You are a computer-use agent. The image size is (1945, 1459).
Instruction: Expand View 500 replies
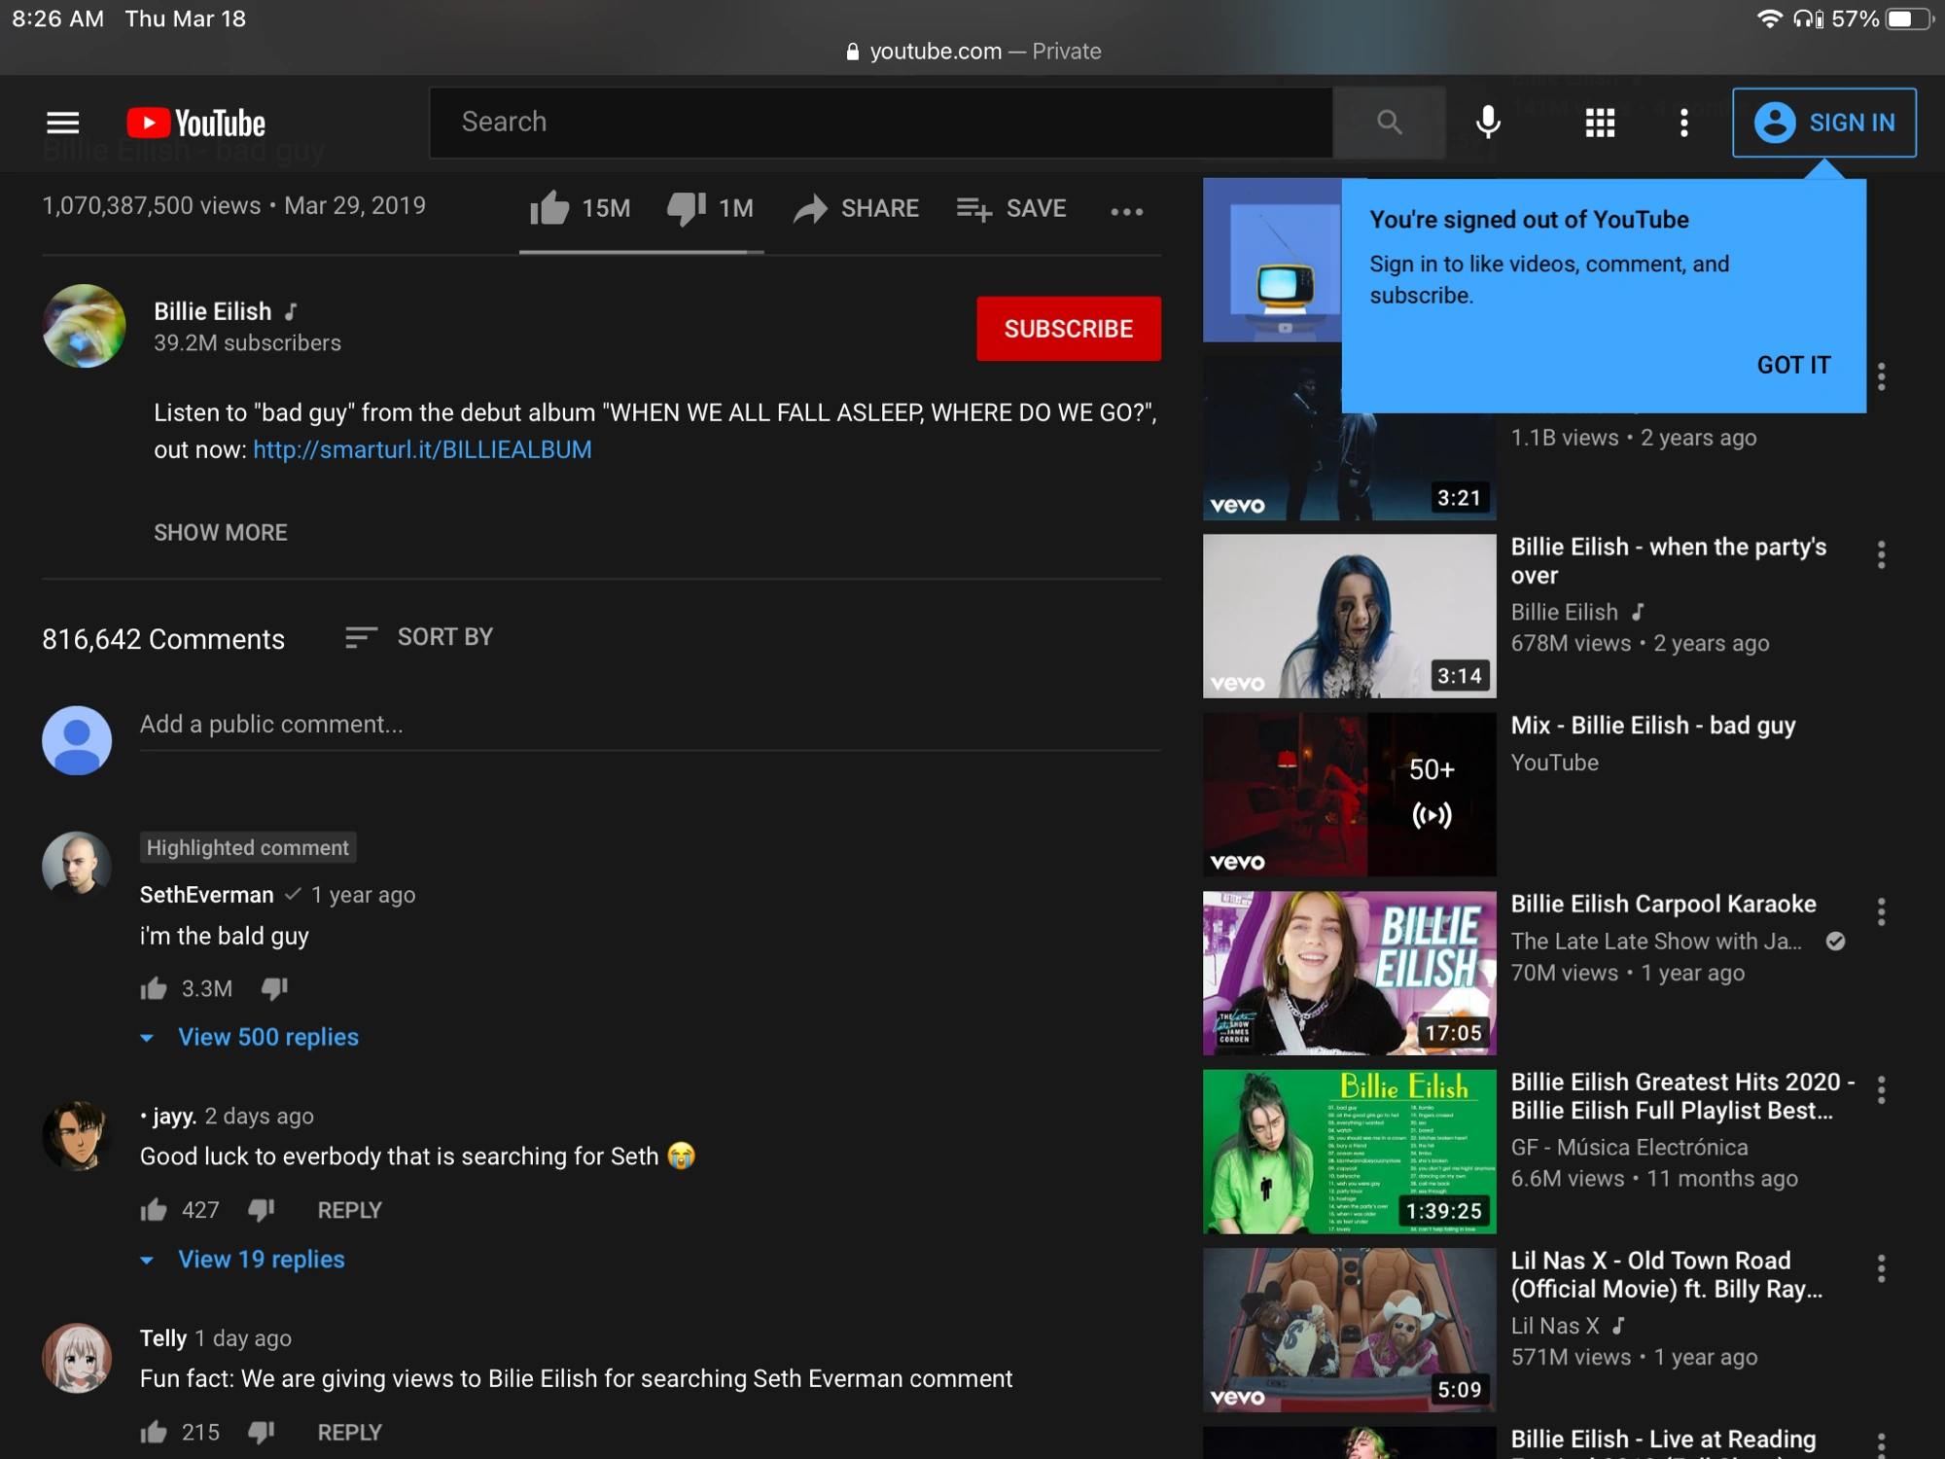[x=267, y=1037]
